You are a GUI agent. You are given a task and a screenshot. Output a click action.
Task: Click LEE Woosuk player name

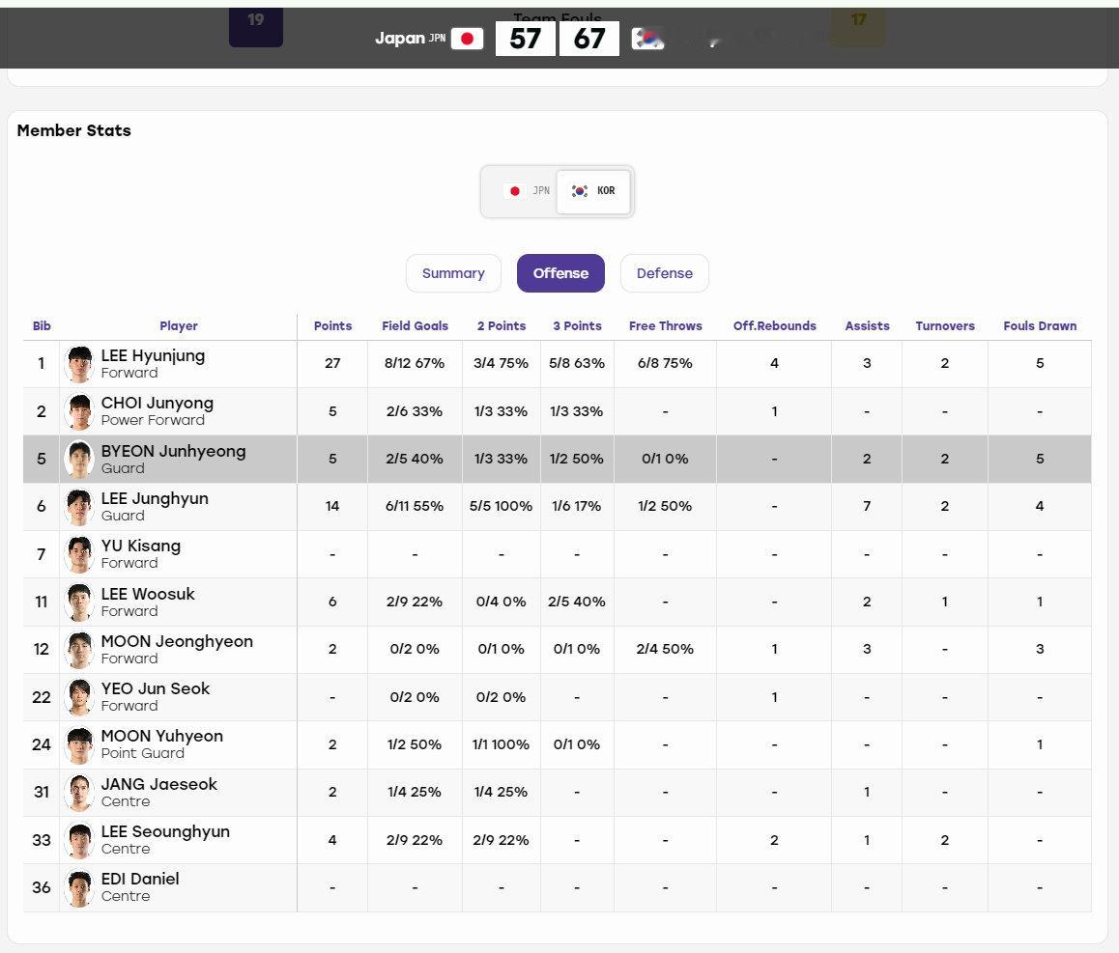148,594
